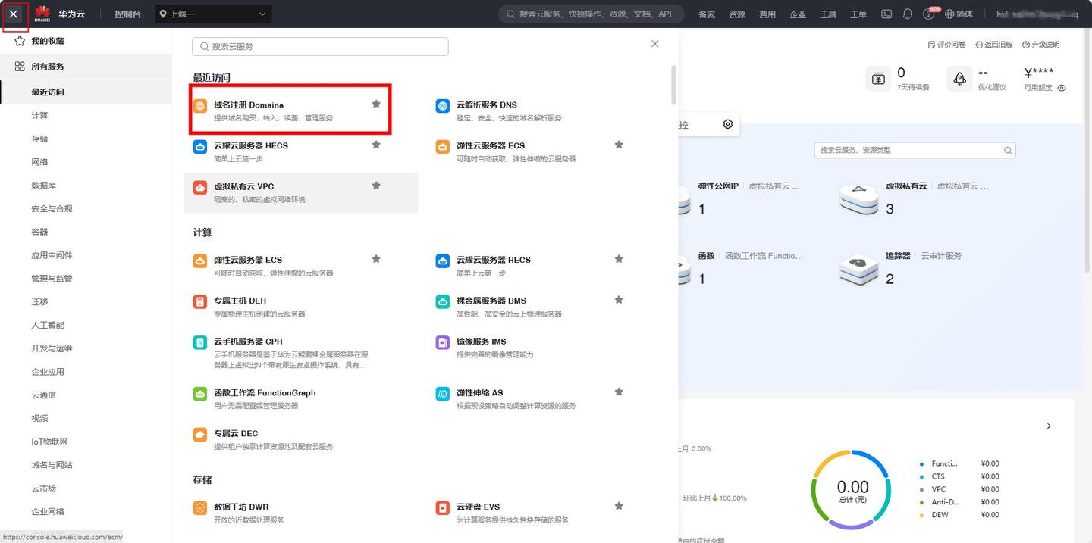Expand the cost panel right chevron
Image resolution: width=1092 pixels, height=543 pixels.
point(1049,426)
